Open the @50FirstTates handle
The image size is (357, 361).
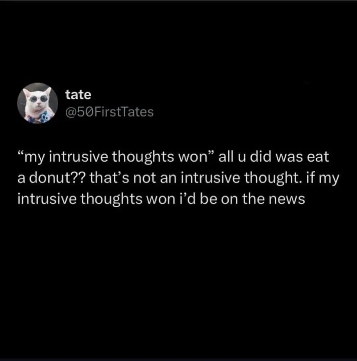tap(109, 112)
